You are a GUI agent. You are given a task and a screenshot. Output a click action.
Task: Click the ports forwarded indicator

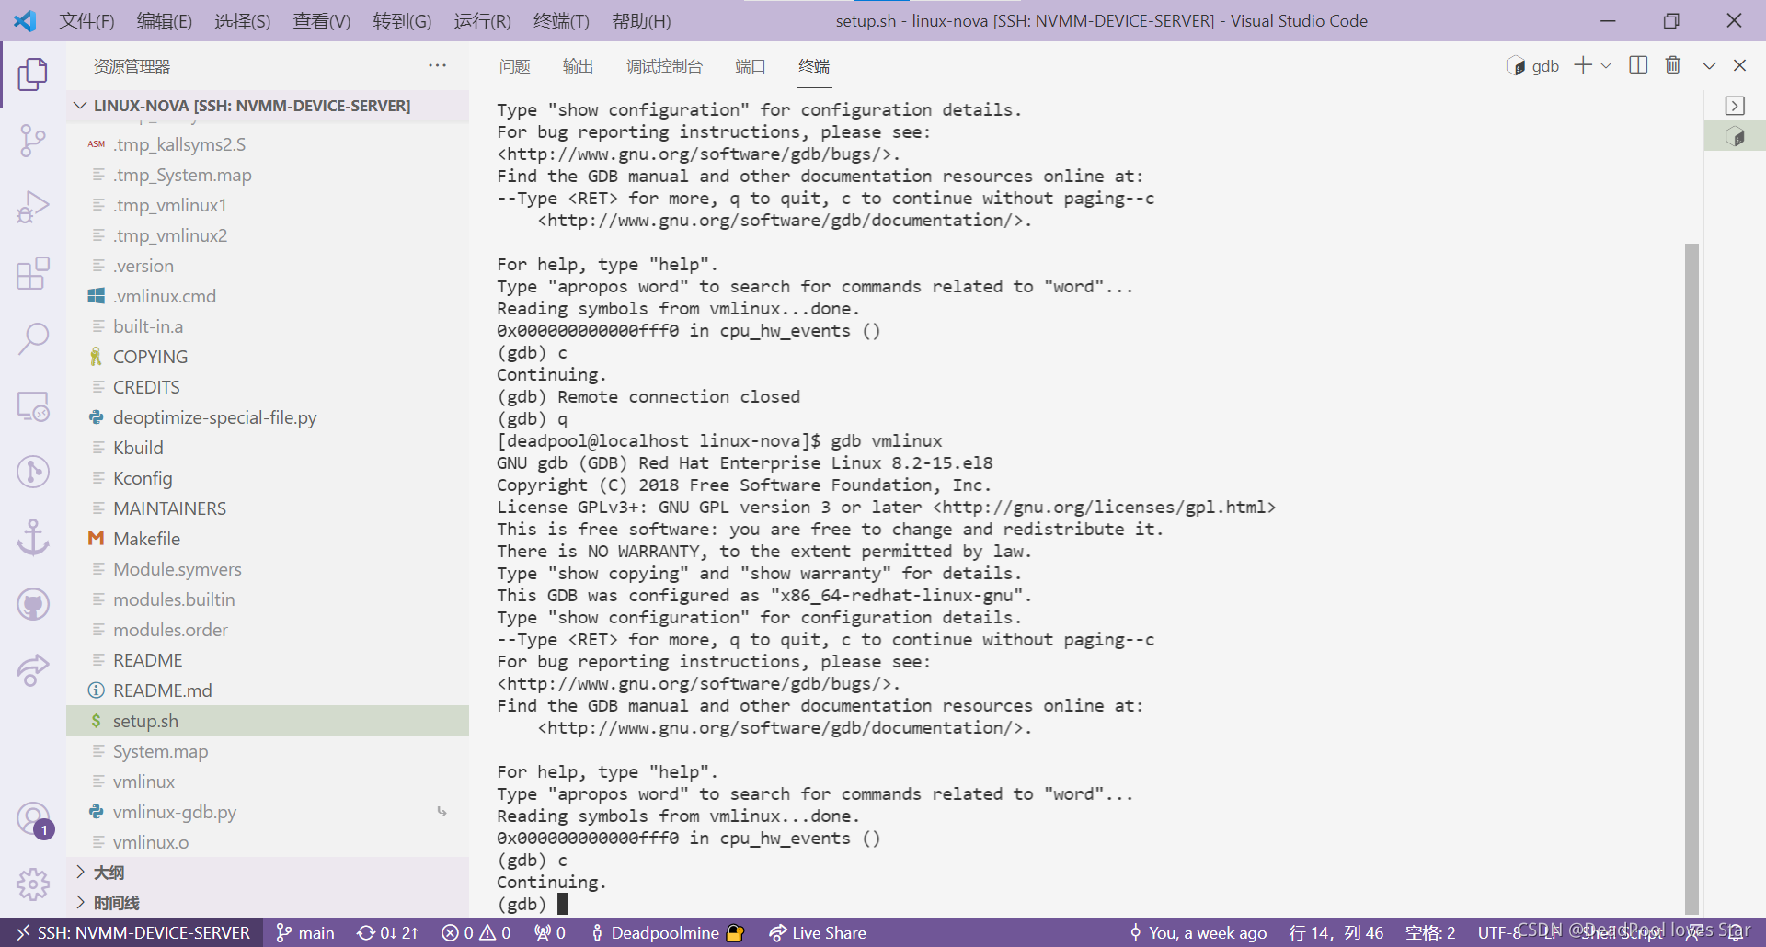click(x=550, y=932)
